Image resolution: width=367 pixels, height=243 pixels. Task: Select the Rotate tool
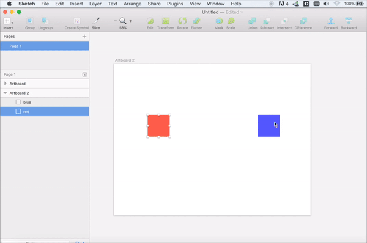coord(182,21)
